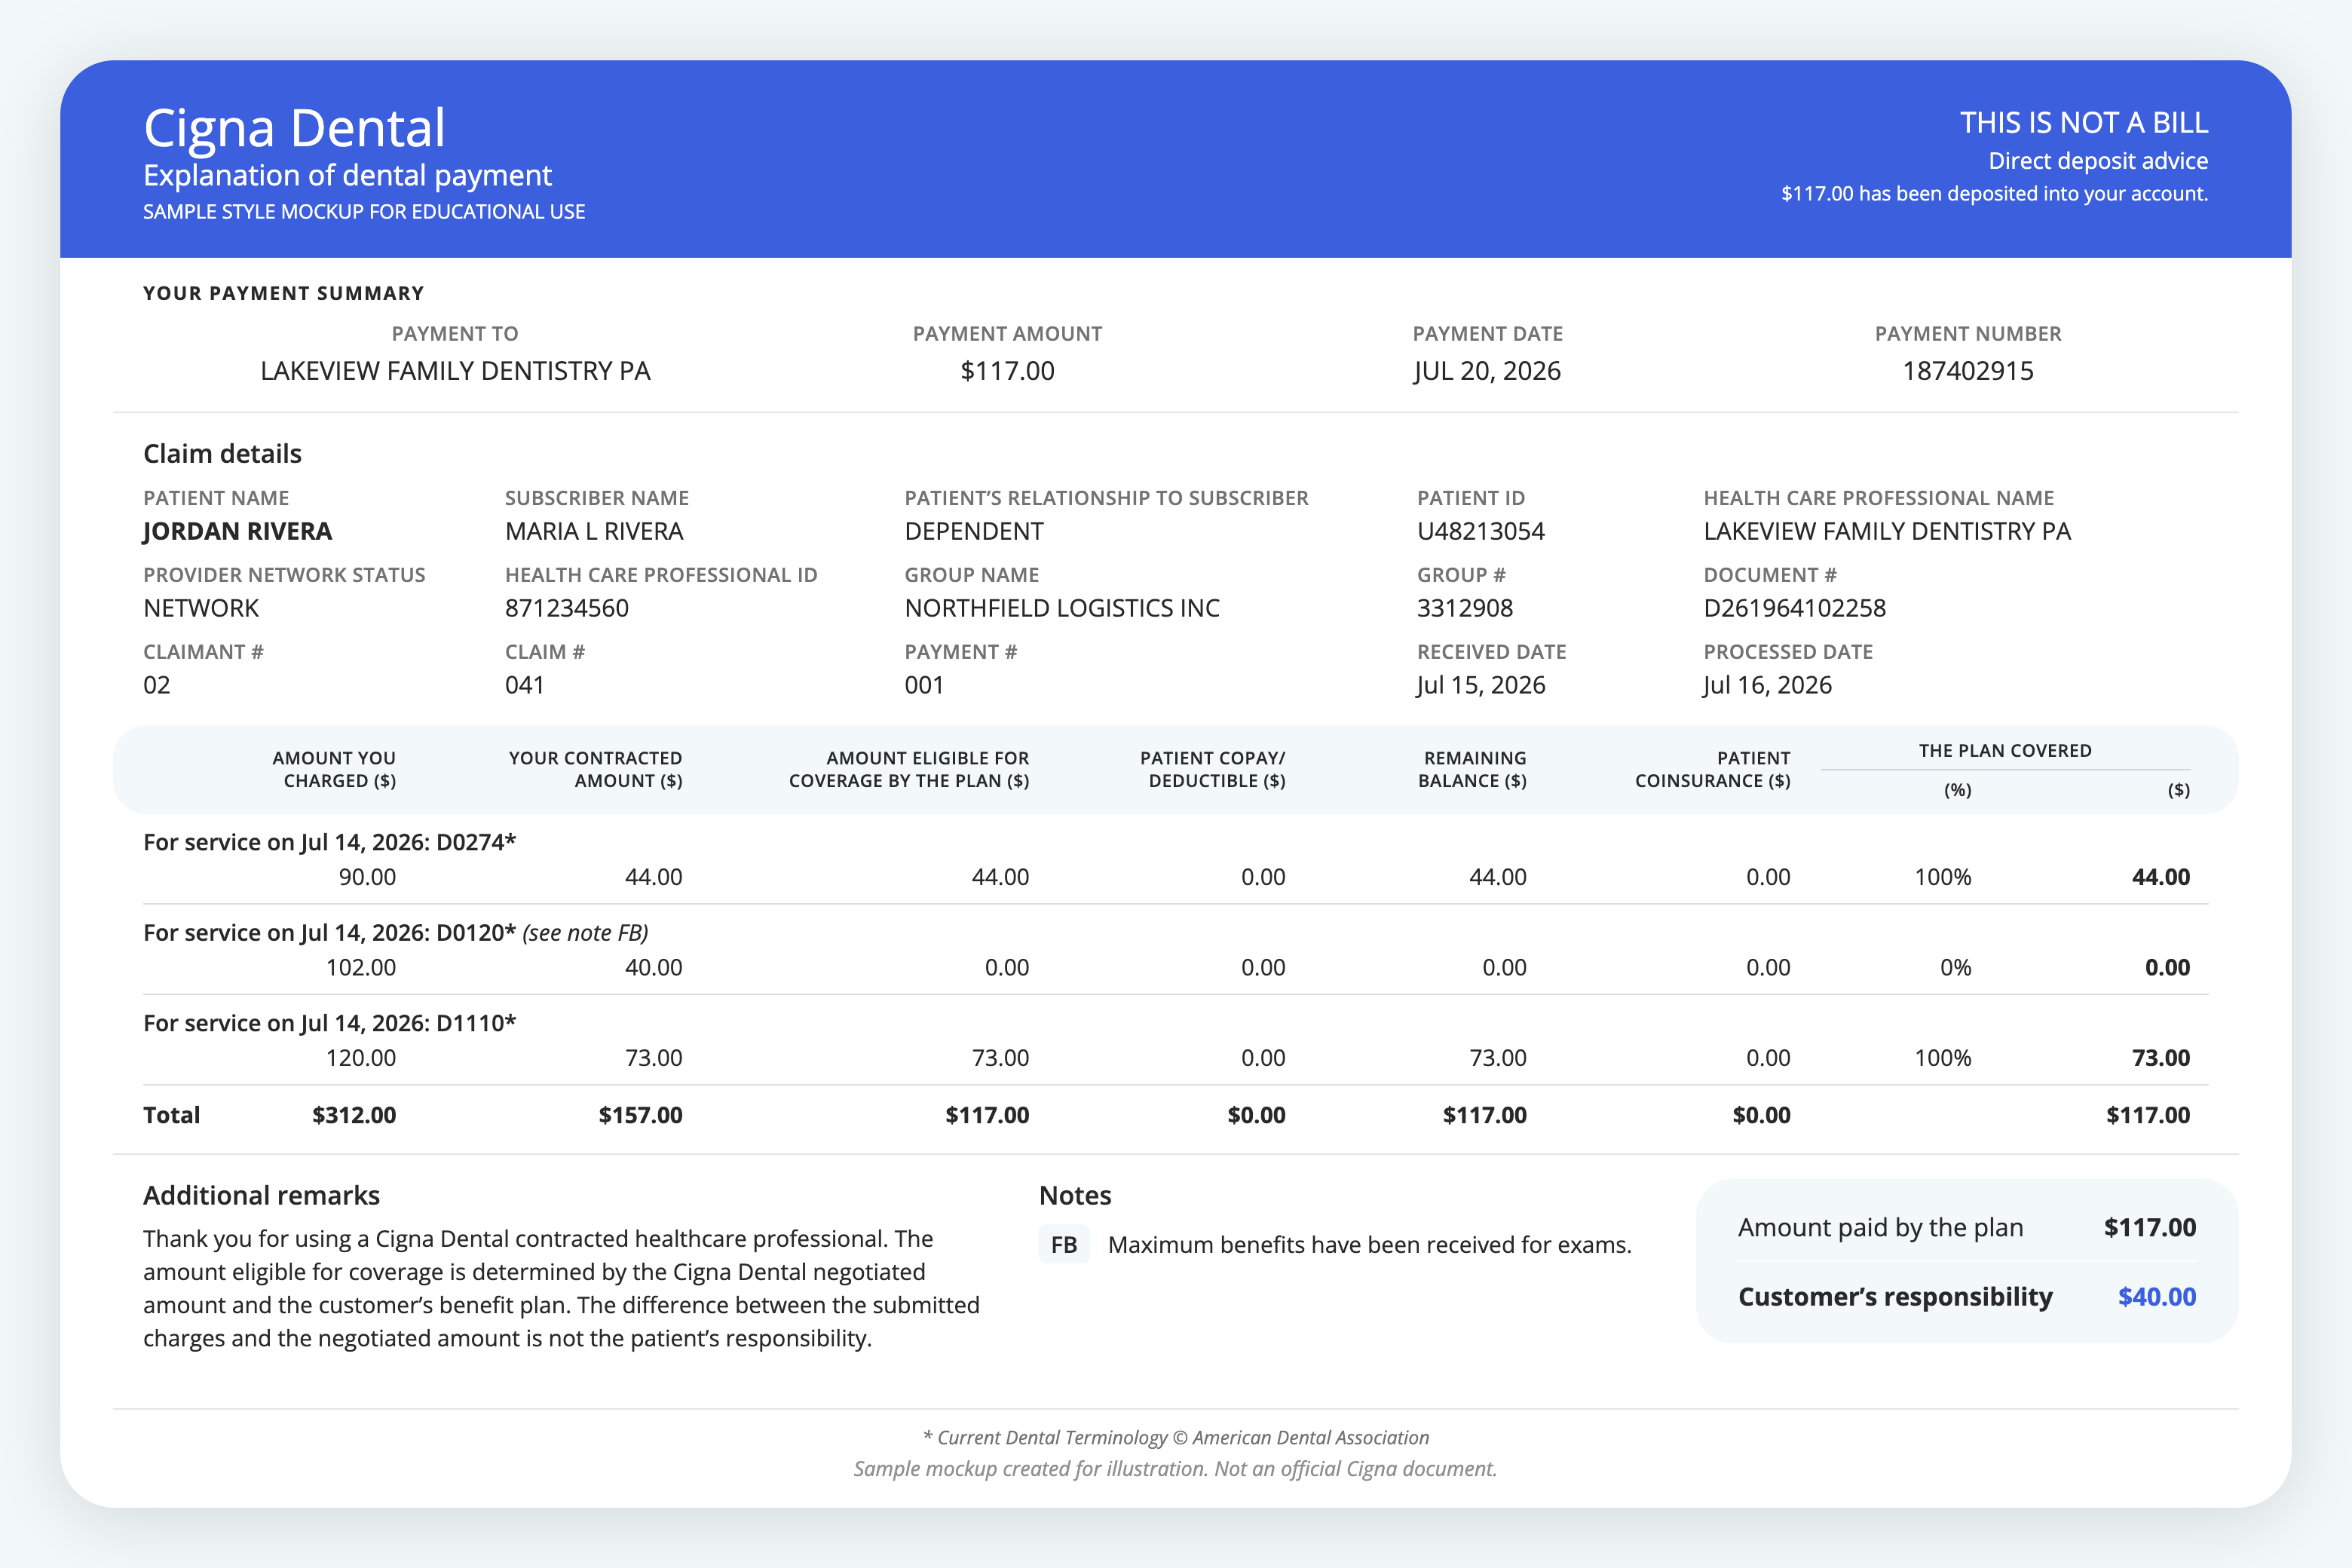Screen dimensions: 2352x1568
Task: Select total contracted $157.00
Action: click(x=640, y=1115)
